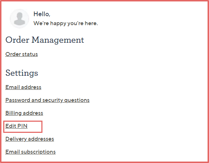Manage Email subscriptions
Viewport: 209px width, 163px height.
(x=30, y=152)
